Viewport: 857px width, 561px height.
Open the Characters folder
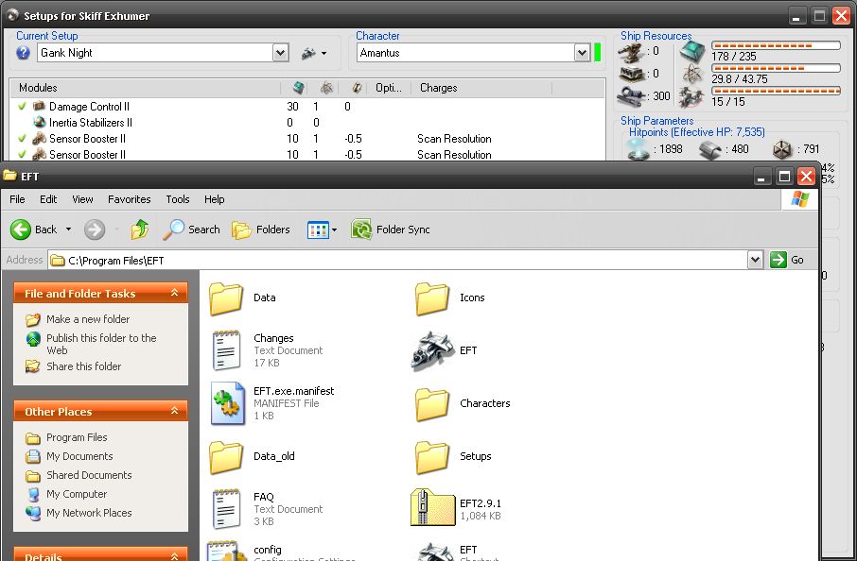tap(463, 403)
